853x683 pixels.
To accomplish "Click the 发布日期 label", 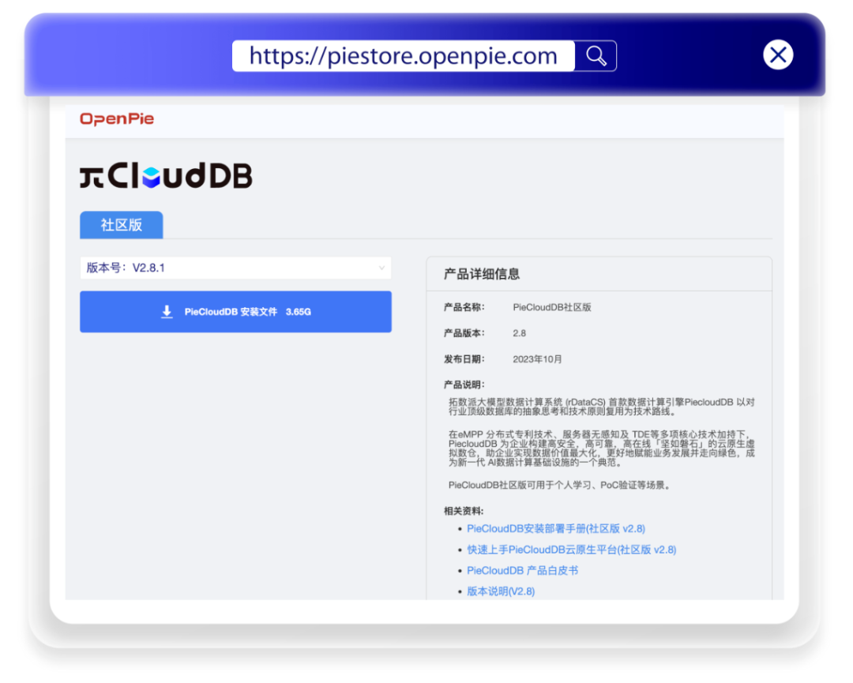I will [464, 359].
